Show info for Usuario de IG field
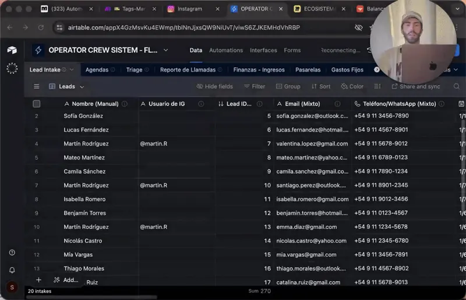This screenshot has width=466, height=300. [x=201, y=104]
